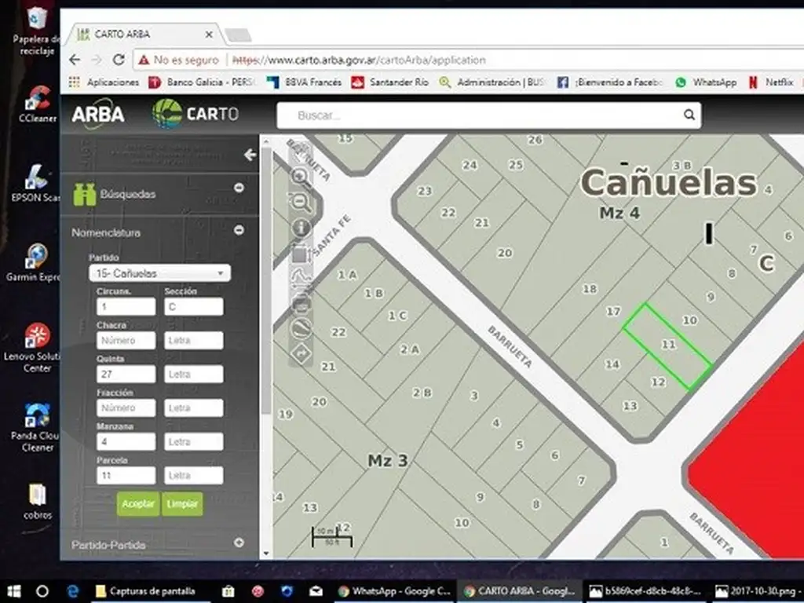Screen dimensions: 804x603
Task: Select the information (i) map tool
Action: point(301,228)
